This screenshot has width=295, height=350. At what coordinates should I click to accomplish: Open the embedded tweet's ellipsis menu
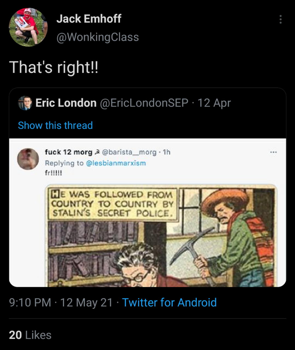pos(273,152)
